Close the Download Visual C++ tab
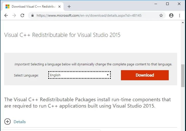This screenshot has height=131, width=186. (59, 7)
